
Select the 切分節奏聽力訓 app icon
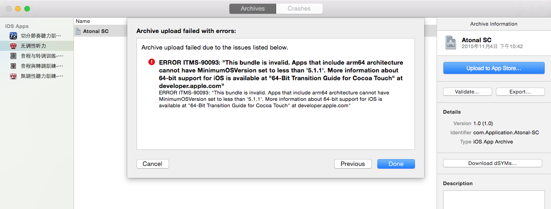coord(13,35)
